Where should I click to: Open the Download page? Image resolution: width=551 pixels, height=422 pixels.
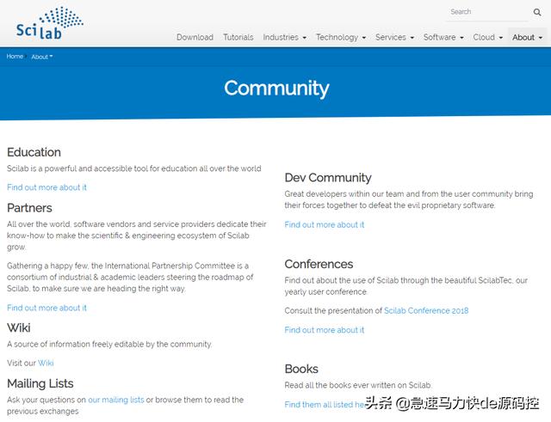(x=195, y=37)
